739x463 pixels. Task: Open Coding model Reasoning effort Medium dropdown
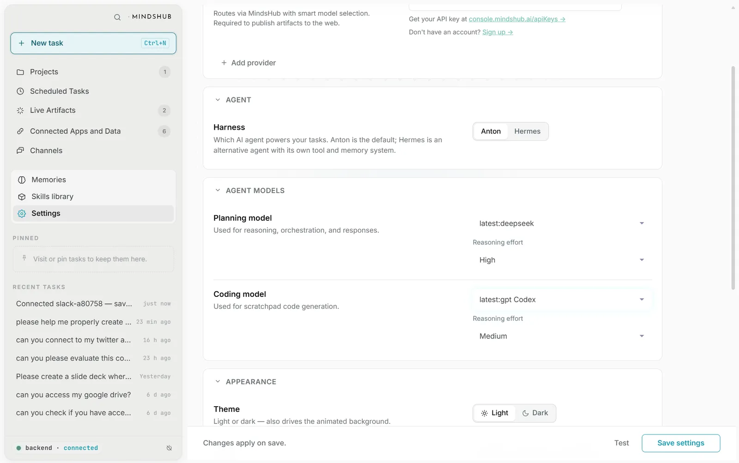[x=562, y=336]
